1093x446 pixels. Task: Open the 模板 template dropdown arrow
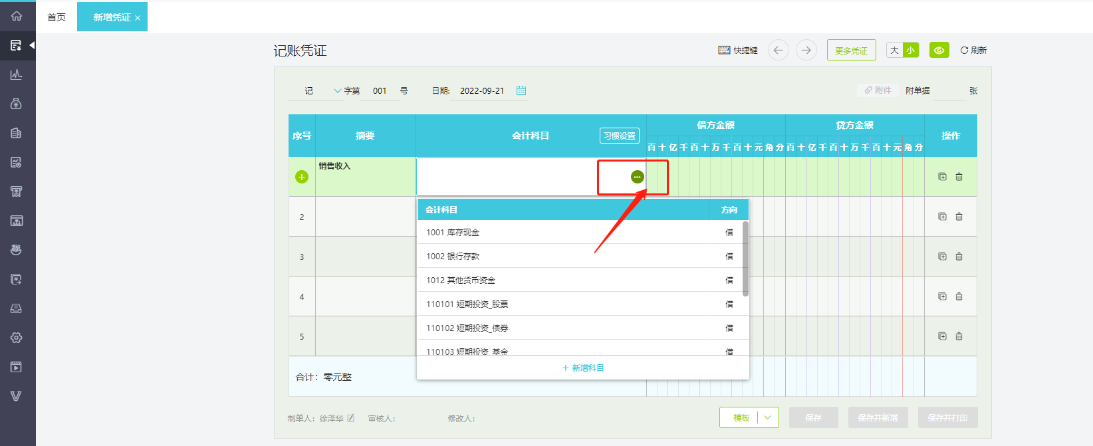click(x=767, y=417)
